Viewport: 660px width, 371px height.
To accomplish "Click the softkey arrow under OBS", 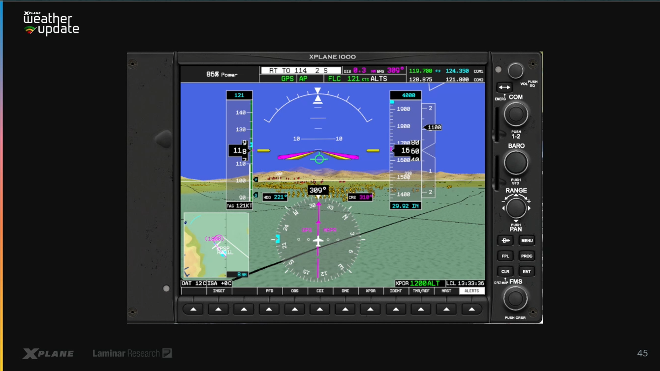I will (295, 309).
